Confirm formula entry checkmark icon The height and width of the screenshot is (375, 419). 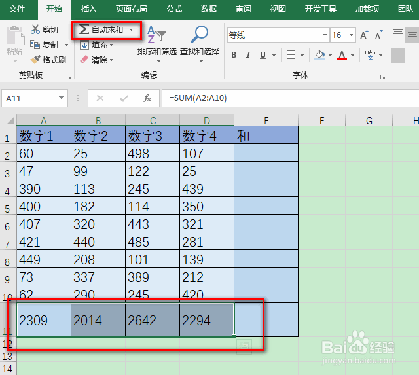tap(124, 98)
